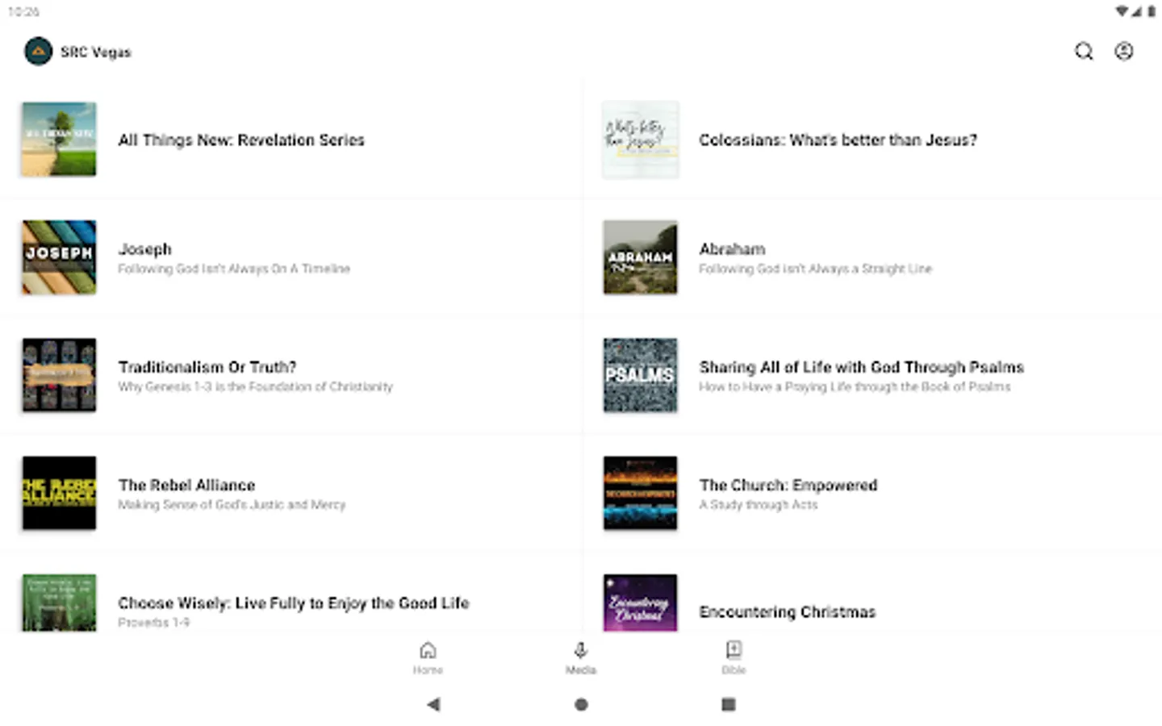Open All Things New: Revelation Series
Image resolution: width=1162 pixels, height=726 pixels.
pyautogui.click(x=241, y=140)
